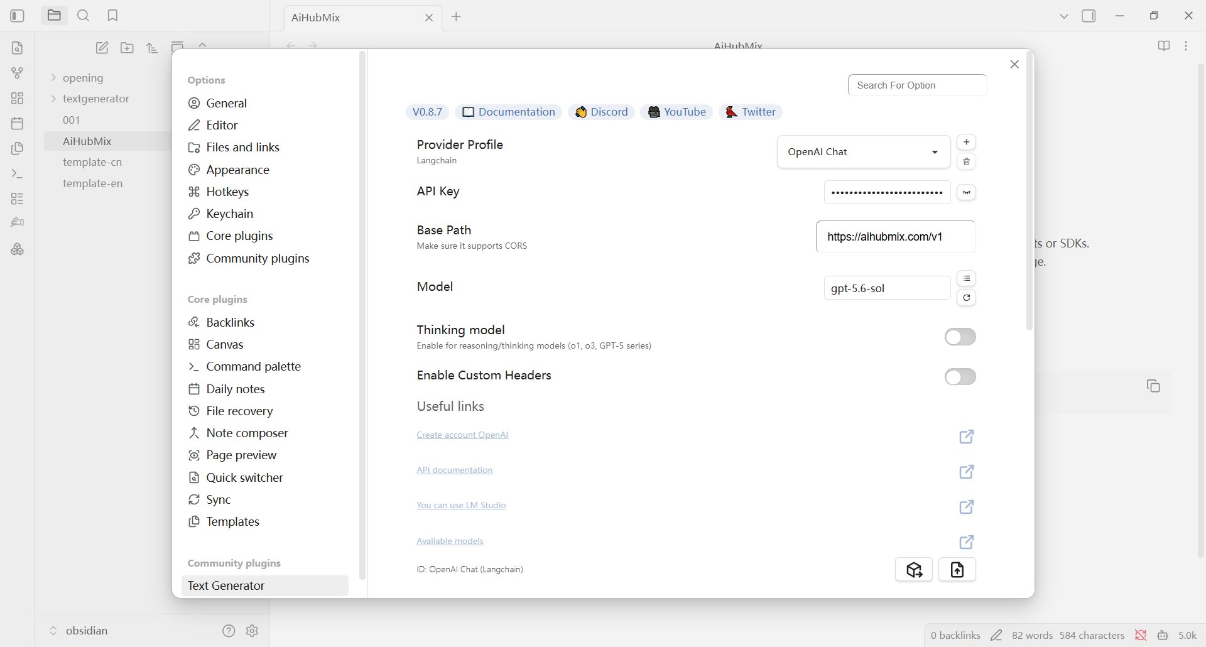Close the settings dialog

point(1014,65)
